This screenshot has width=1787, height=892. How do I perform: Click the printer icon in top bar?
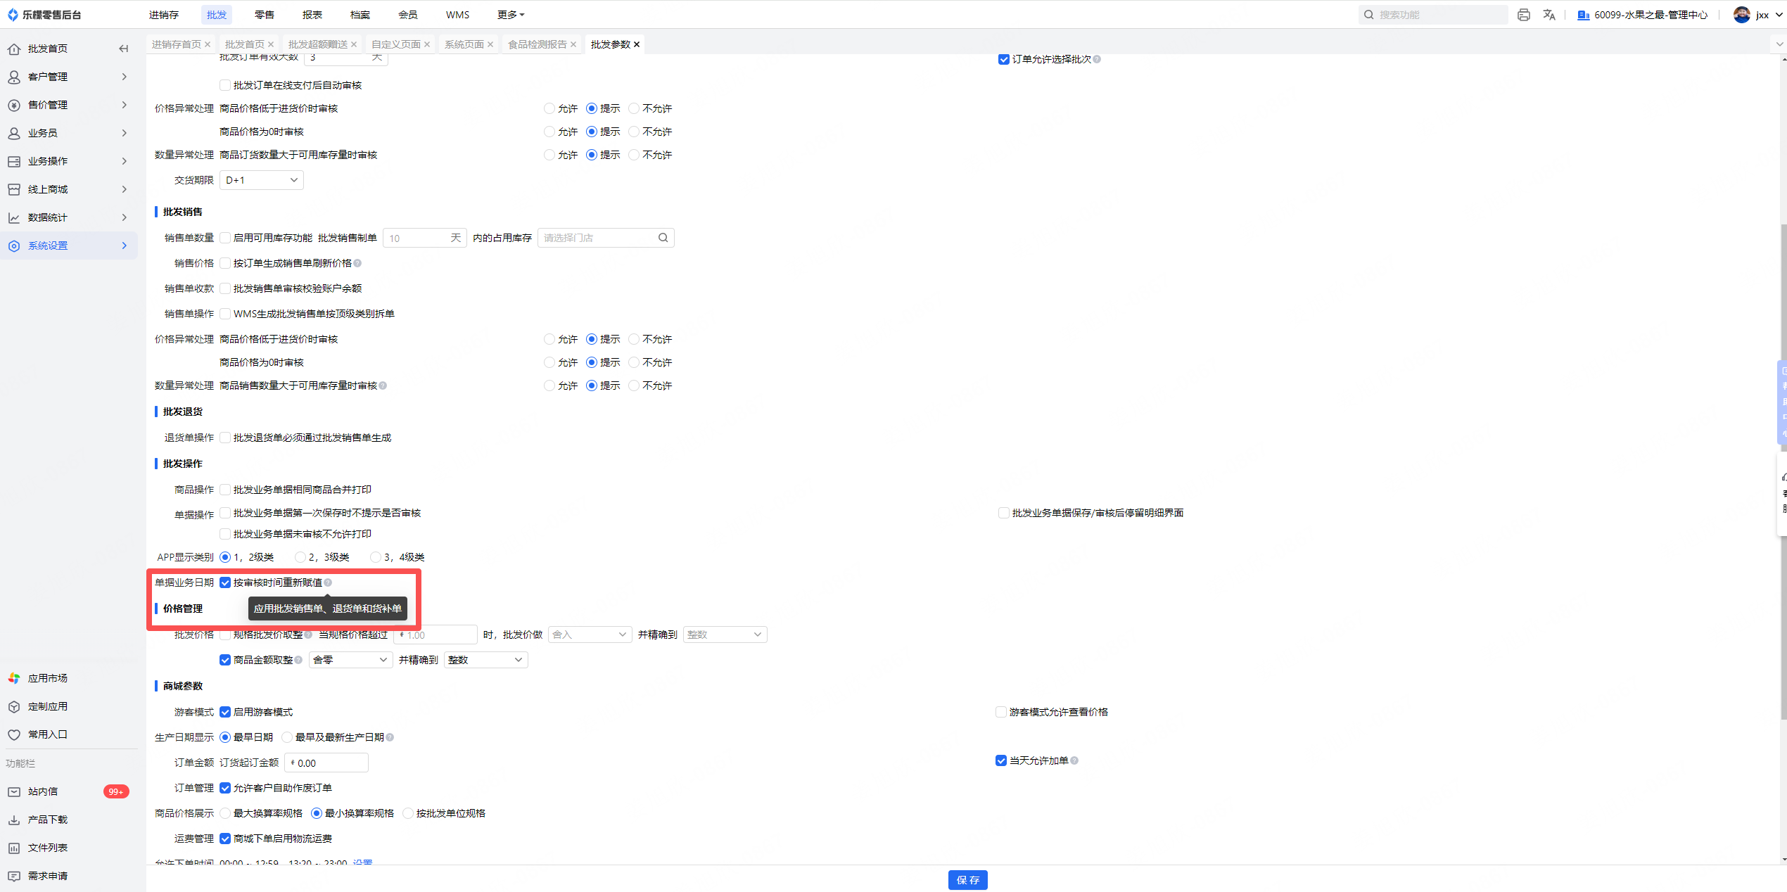[x=1523, y=15]
